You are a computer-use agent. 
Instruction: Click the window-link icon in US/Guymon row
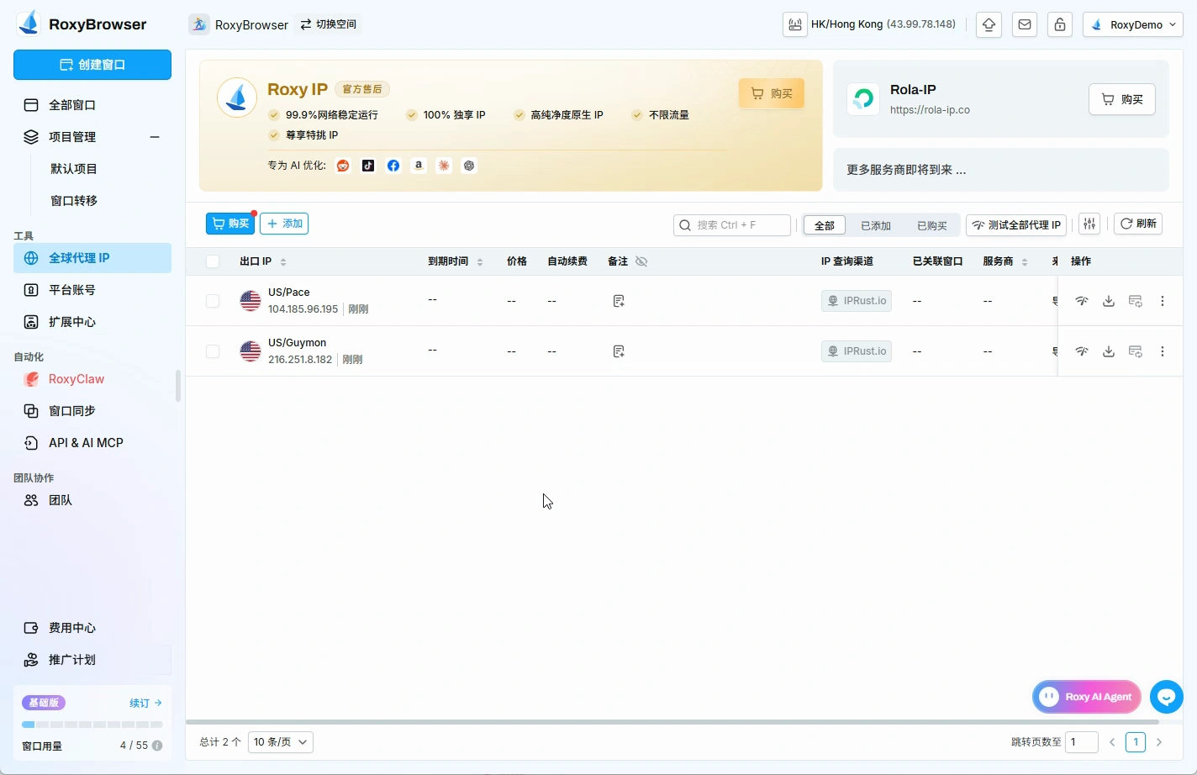point(1136,351)
